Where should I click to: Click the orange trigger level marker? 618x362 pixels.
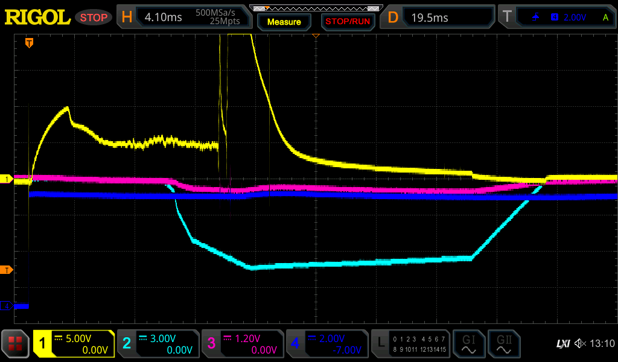tap(7, 270)
